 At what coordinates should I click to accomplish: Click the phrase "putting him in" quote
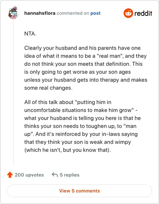pos(93,102)
